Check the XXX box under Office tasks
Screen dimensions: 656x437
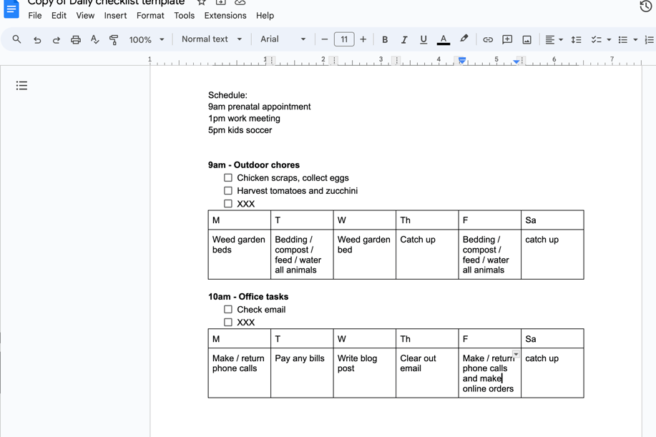pyautogui.click(x=228, y=322)
